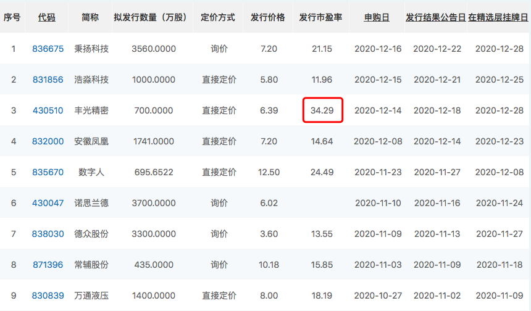The width and height of the screenshot is (531, 311).
Task: Select company name 诺思兰德
Action: (91, 203)
